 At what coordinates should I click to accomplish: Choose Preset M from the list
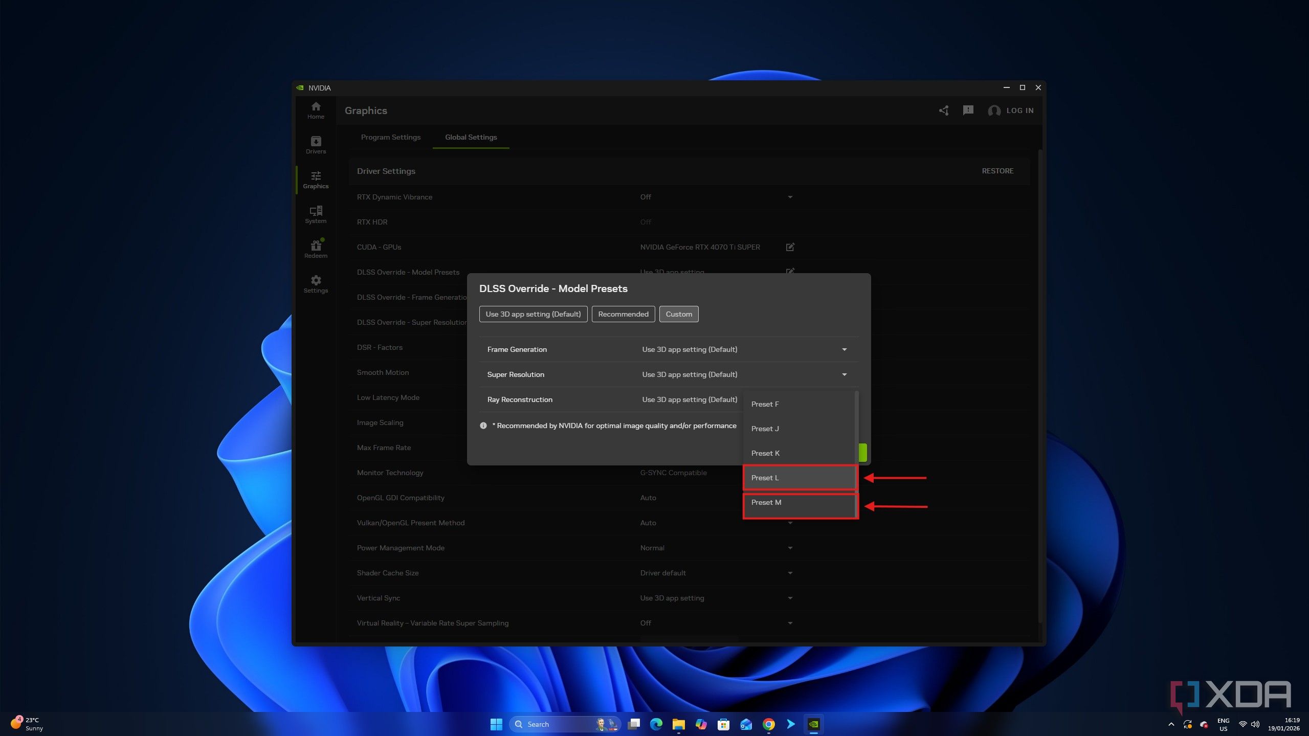tap(798, 502)
